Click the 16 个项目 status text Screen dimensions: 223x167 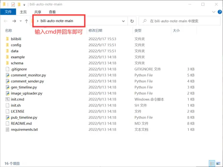tap(12, 163)
